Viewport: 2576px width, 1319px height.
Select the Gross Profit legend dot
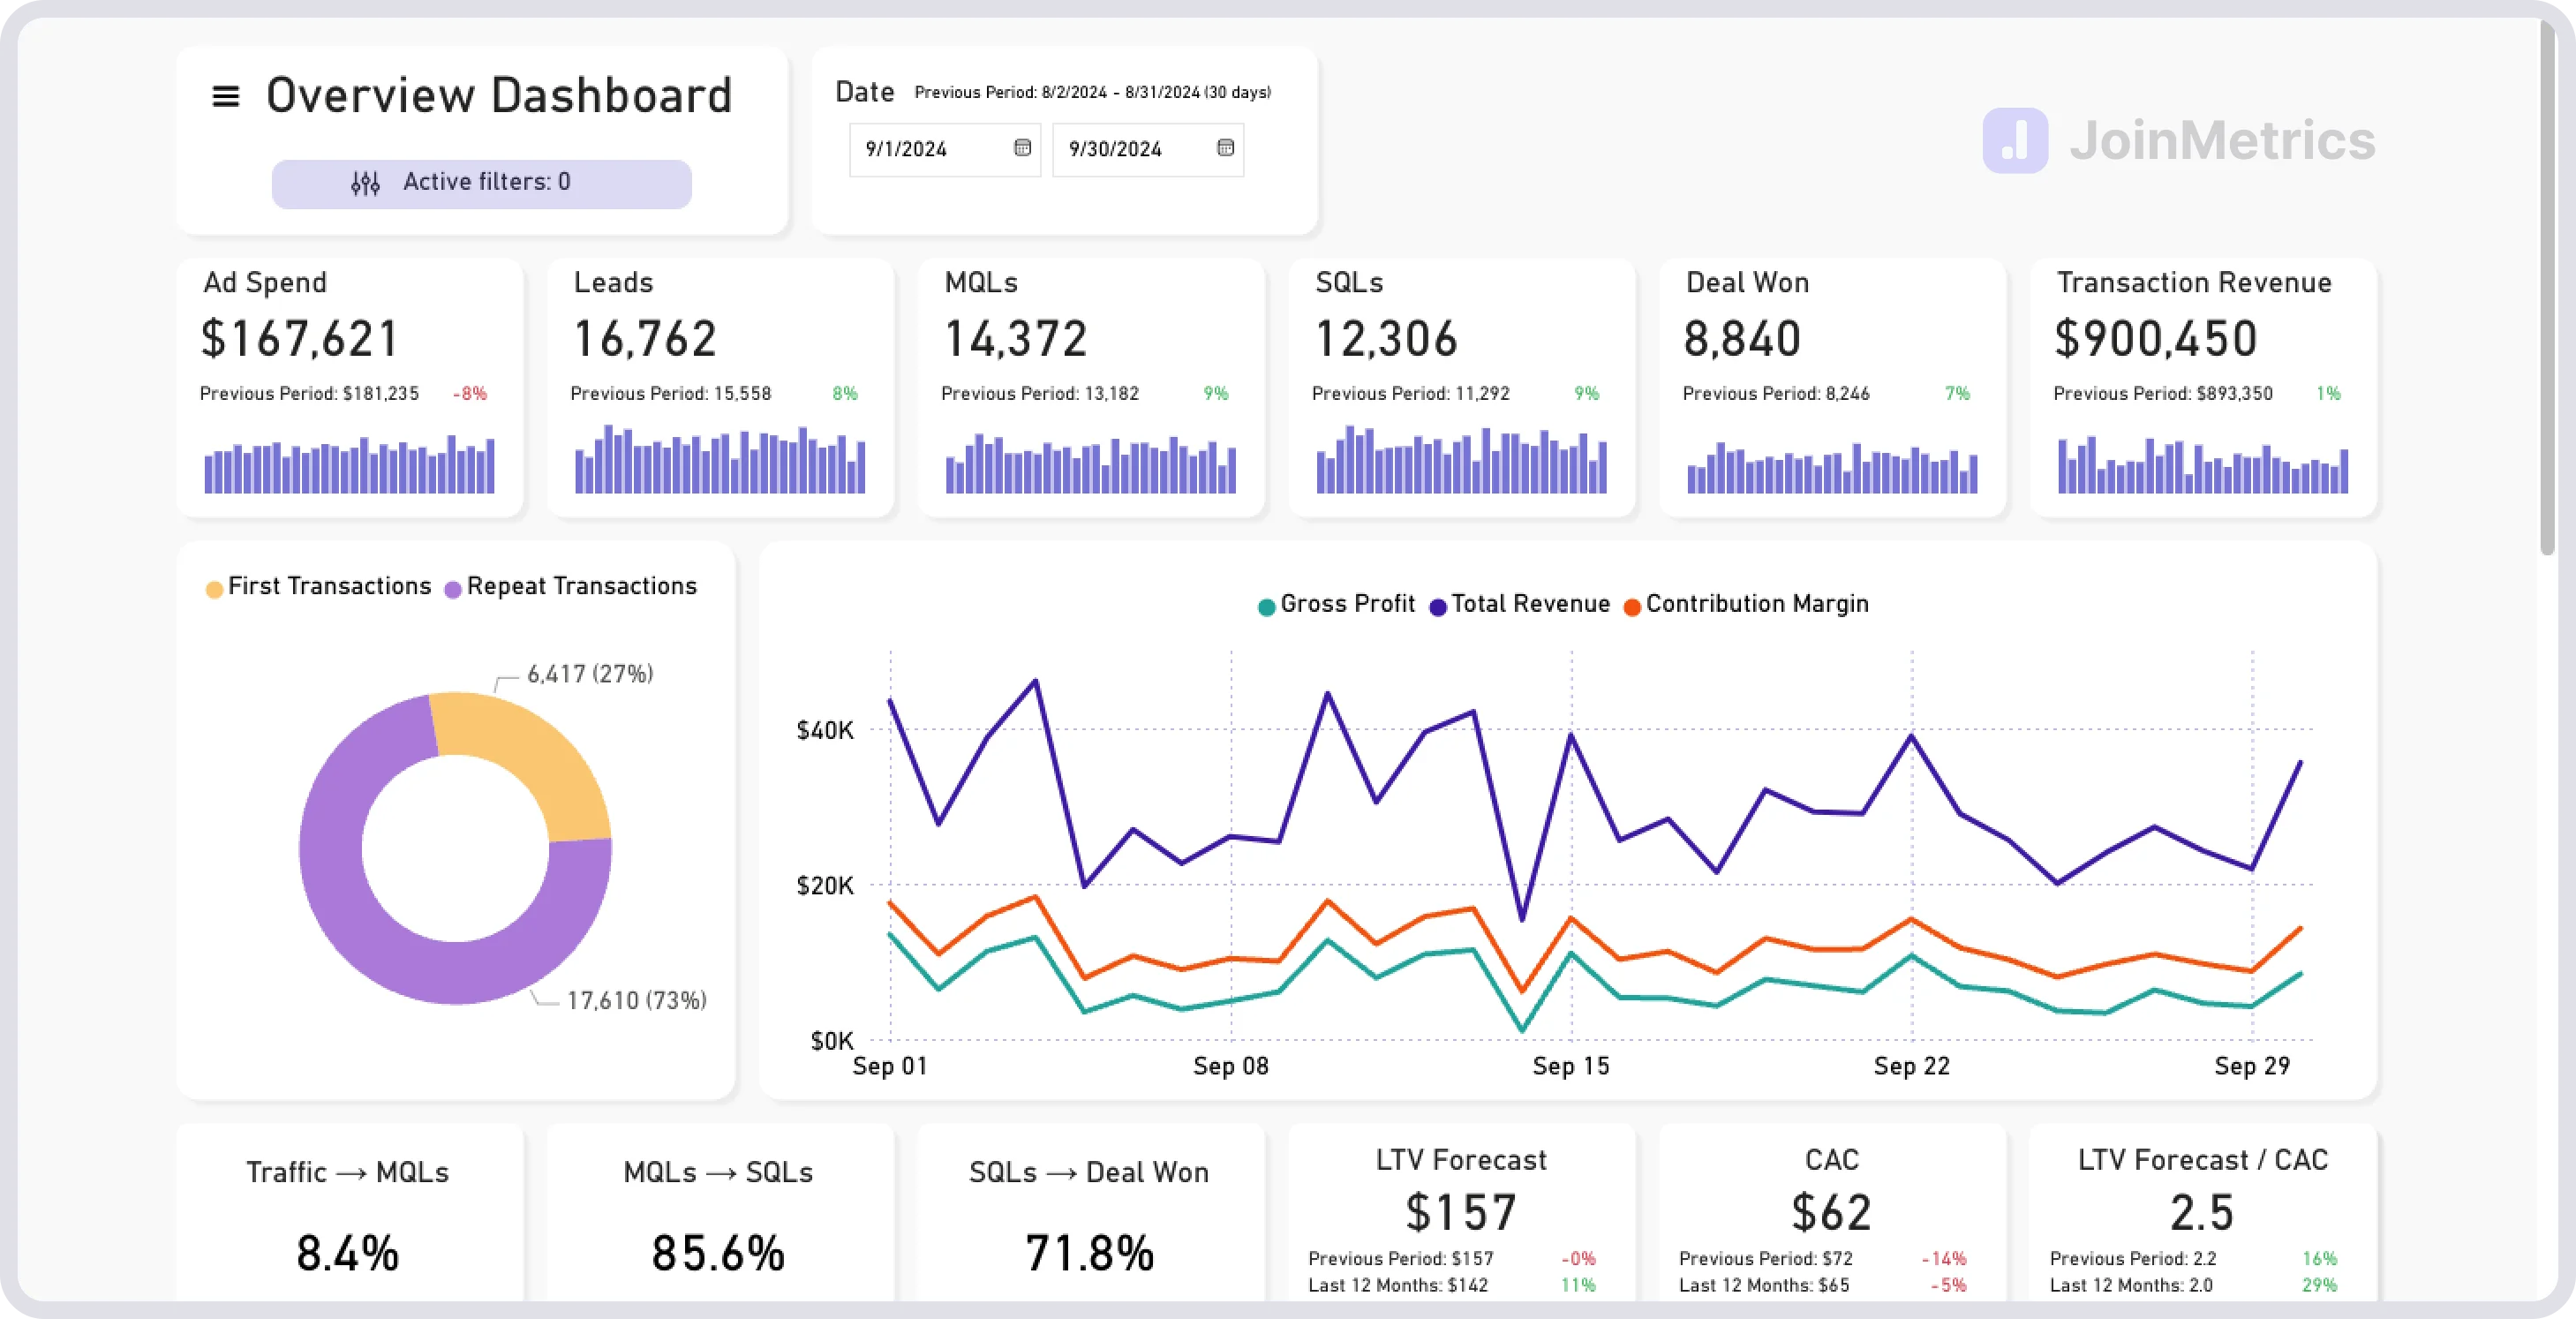[1268, 604]
